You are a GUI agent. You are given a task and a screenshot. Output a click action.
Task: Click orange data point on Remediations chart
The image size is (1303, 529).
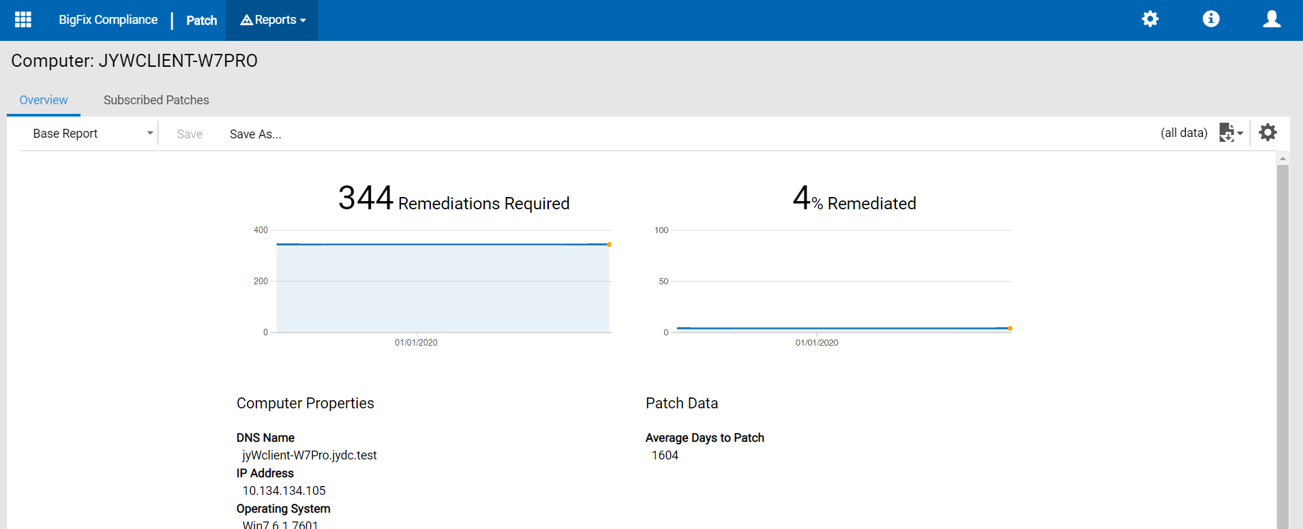[x=609, y=244]
